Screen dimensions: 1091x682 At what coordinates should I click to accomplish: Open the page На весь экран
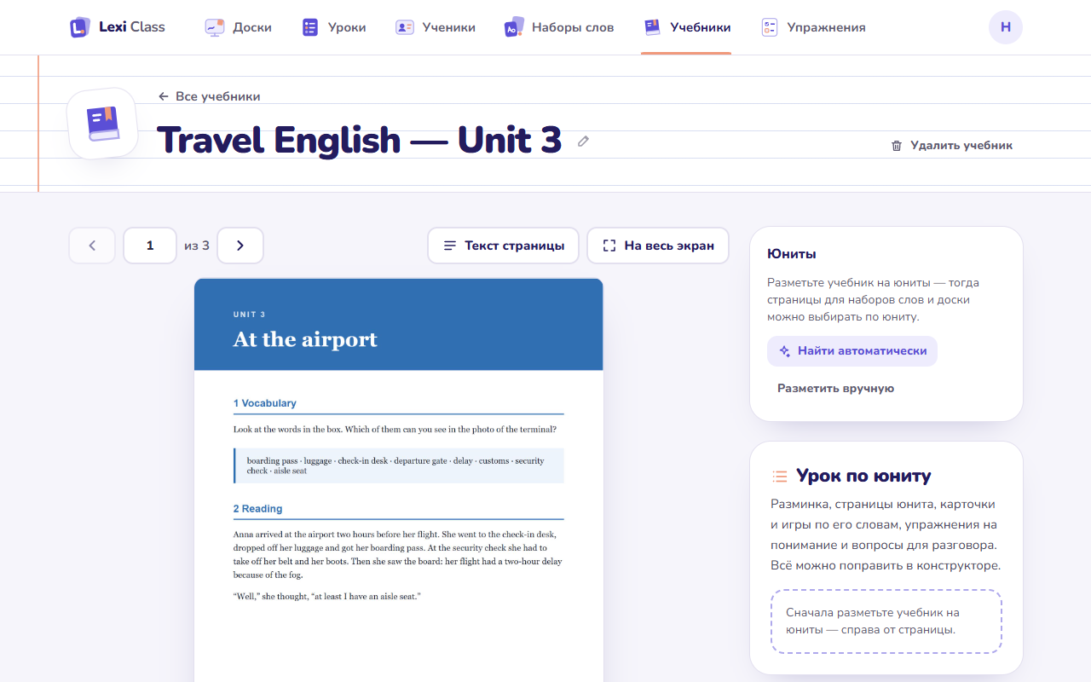pyautogui.click(x=658, y=246)
